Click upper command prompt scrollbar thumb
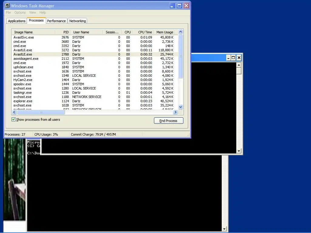Viewport: 311px width, 233px height. 239,71
